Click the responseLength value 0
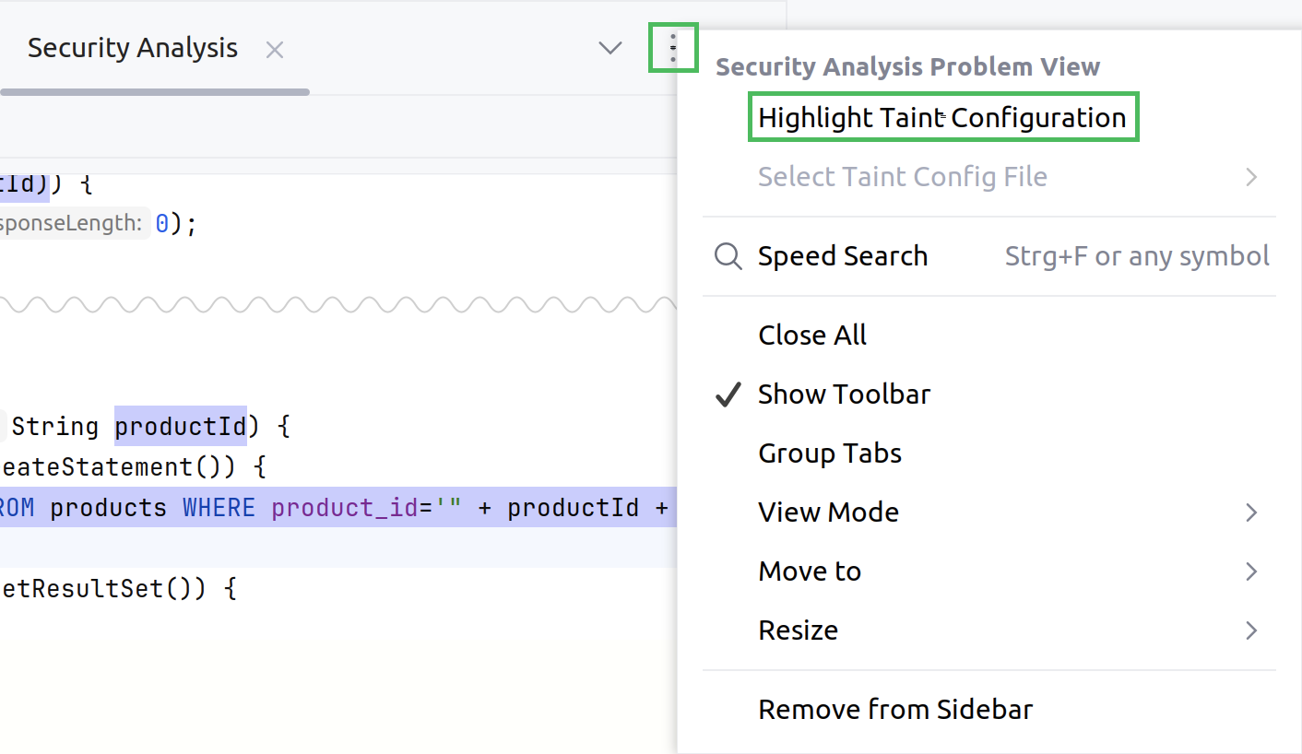The height and width of the screenshot is (754, 1302). 163,222
